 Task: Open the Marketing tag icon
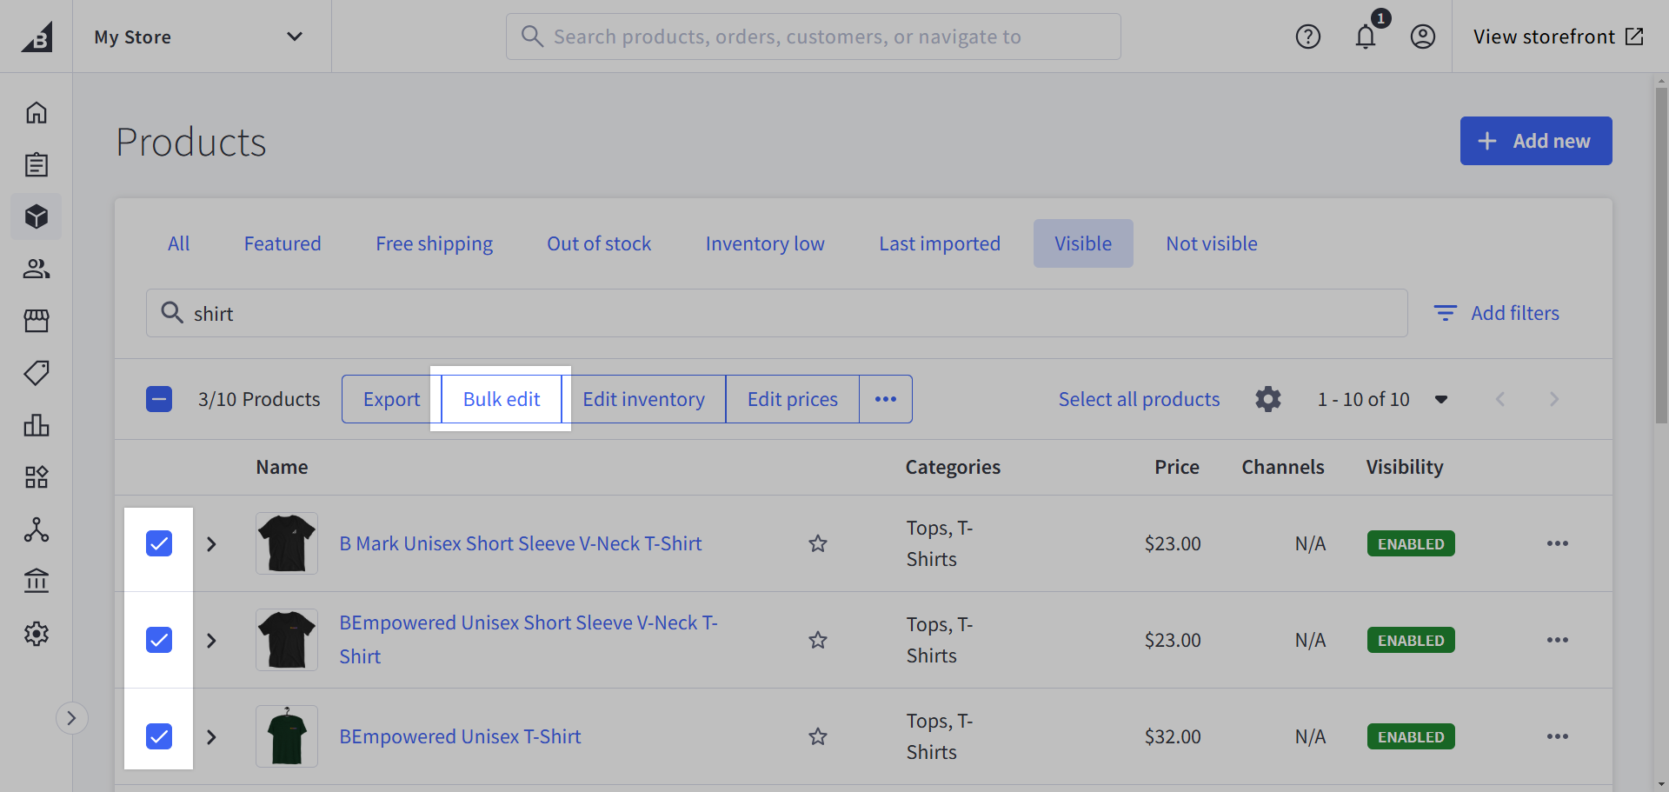pos(37,373)
